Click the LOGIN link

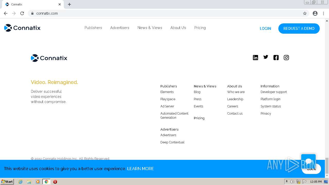click(266, 29)
